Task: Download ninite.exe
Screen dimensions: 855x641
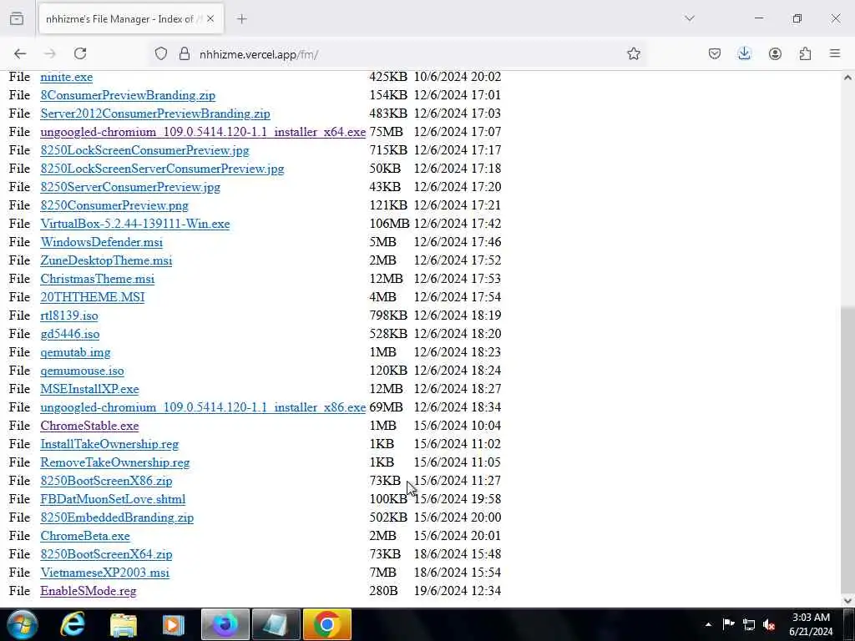Action: point(67,77)
